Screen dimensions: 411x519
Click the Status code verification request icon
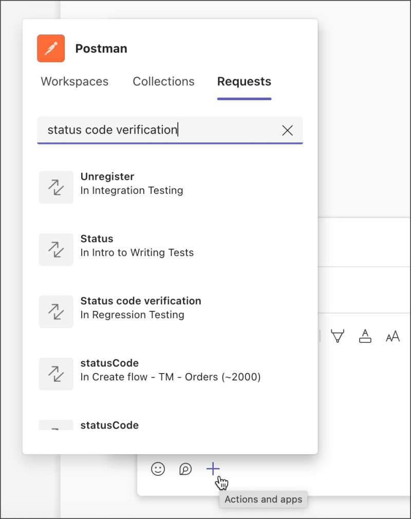tap(56, 311)
